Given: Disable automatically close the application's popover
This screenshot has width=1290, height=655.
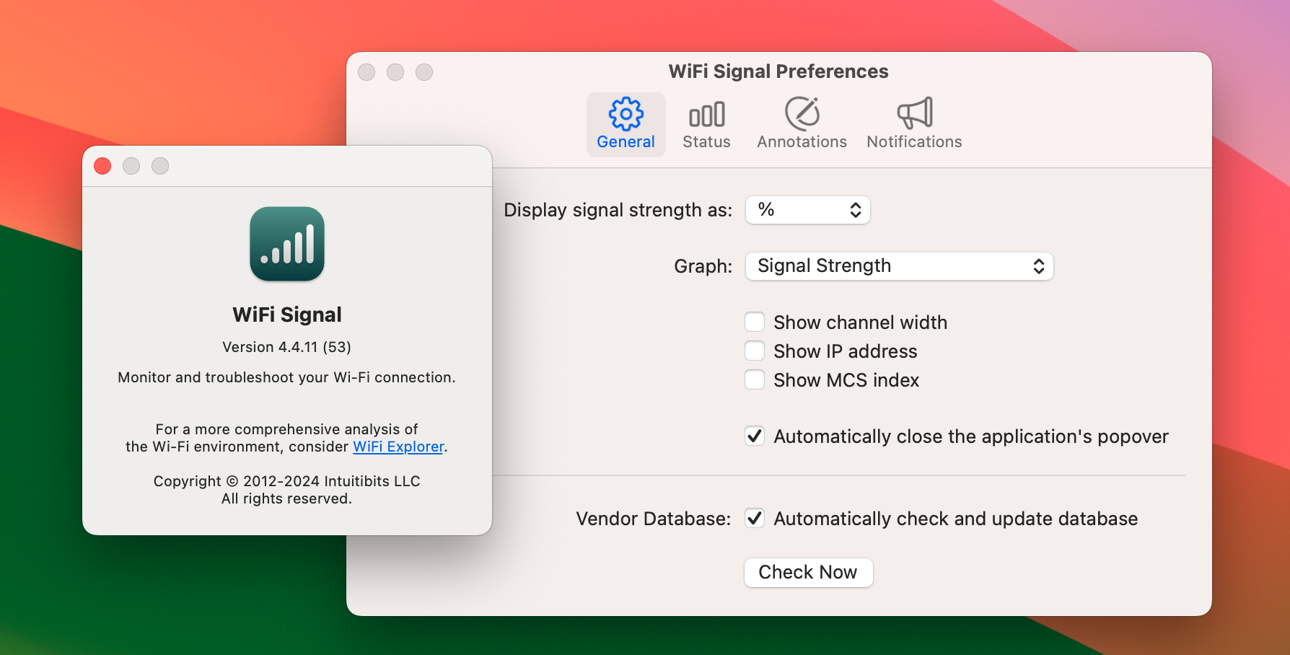Looking at the screenshot, I should (755, 436).
